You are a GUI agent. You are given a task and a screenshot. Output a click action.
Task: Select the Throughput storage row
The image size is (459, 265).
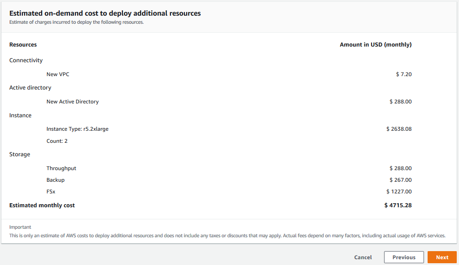click(x=61, y=168)
